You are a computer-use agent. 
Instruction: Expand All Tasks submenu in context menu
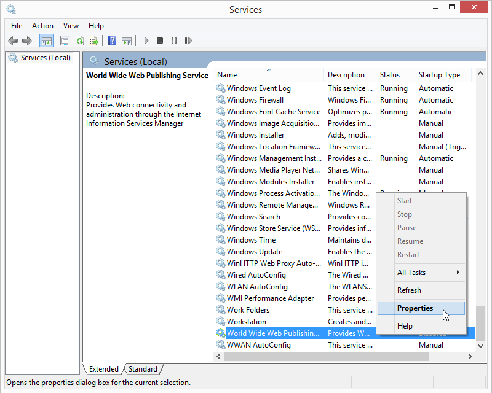tap(421, 273)
